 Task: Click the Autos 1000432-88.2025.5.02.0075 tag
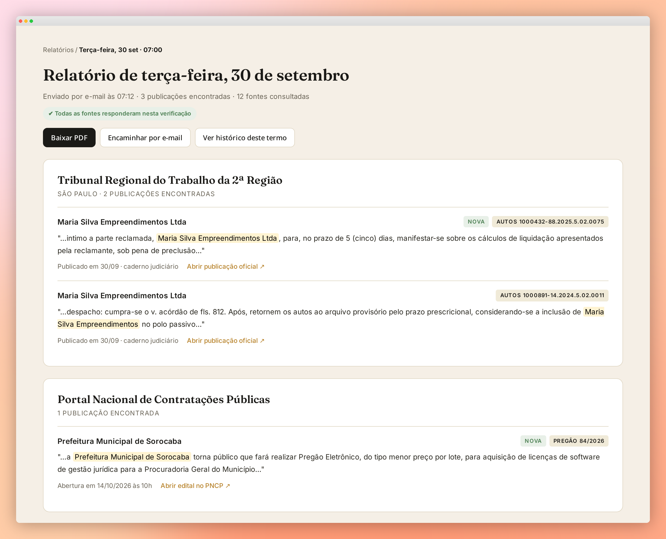tap(550, 222)
